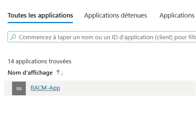Sort by the Nom d'affichage header
Screen dimensions: 196x138
(x=30, y=73)
